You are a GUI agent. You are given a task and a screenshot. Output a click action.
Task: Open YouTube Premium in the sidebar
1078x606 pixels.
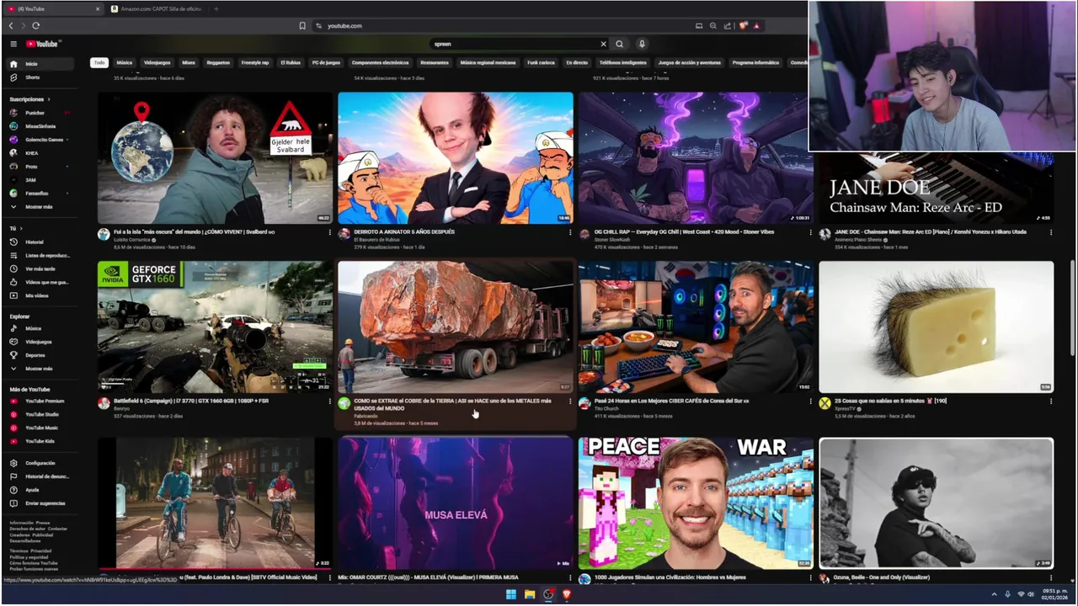pyautogui.click(x=40, y=401)
